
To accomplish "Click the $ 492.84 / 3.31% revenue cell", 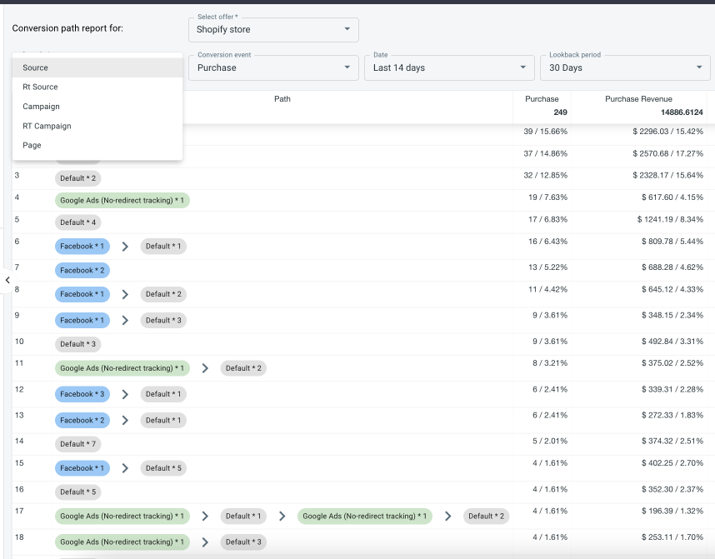I will click(x=672, y=342).
